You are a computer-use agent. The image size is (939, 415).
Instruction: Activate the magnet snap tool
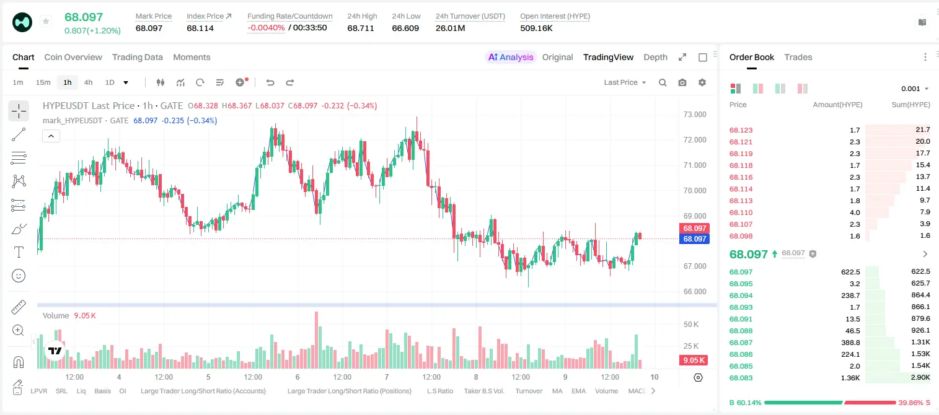pyautogui.click(x=19, y=362)
